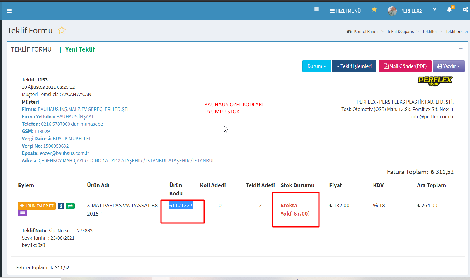Click the barcode scanner icon

pos(316,10)
